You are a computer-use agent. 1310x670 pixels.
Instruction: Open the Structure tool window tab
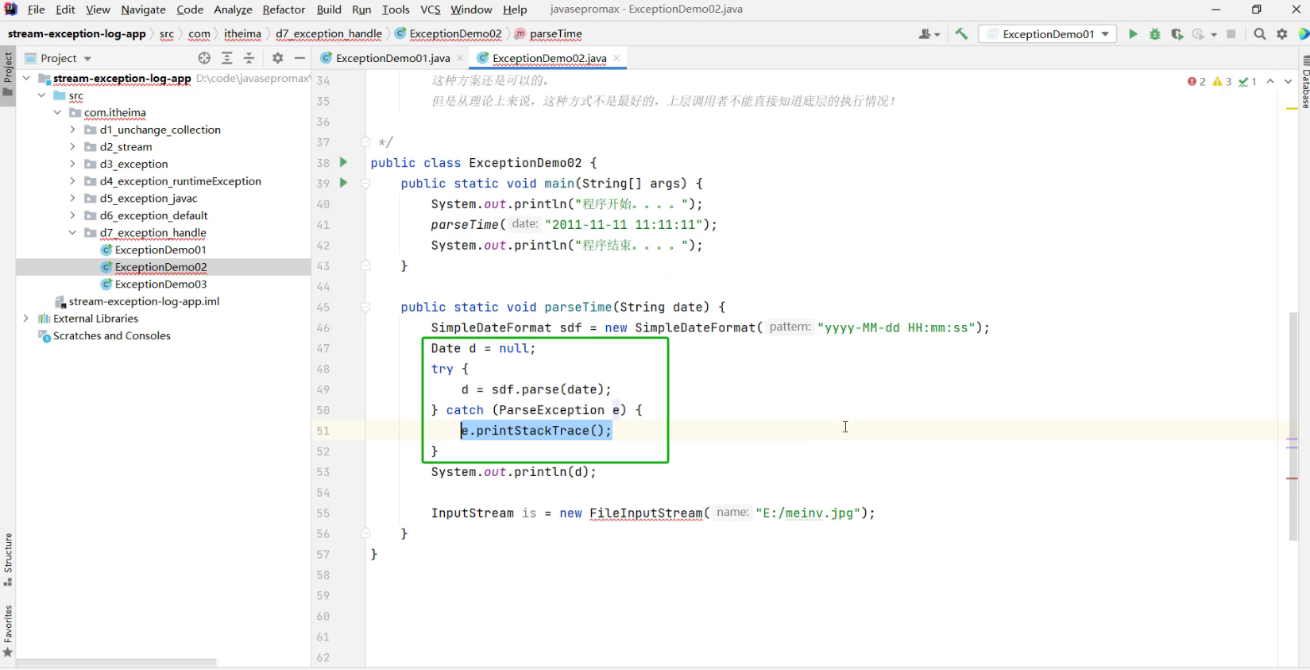pos(8,560)
